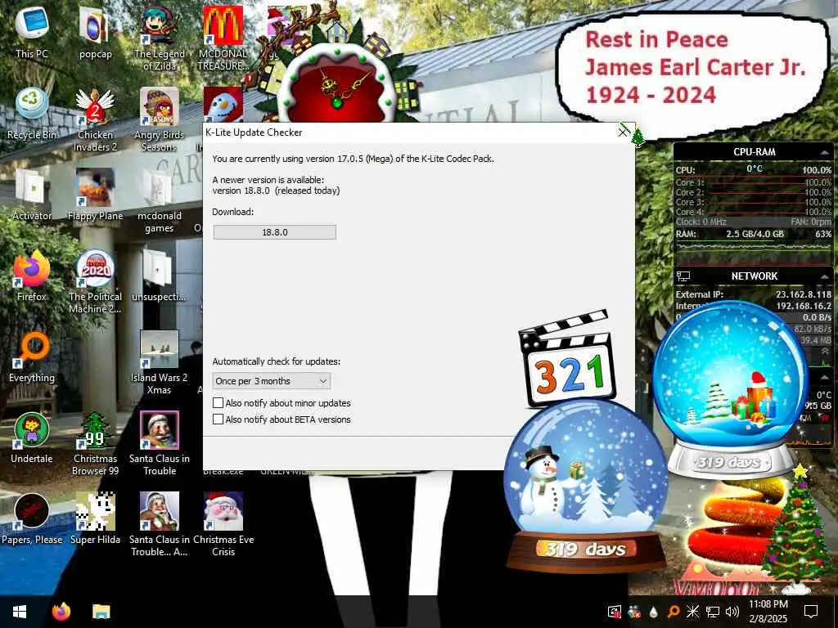Launch Firefox from the desktop
Image resolution: width=838 pixels, height=628 pixels.
[32, 276]
